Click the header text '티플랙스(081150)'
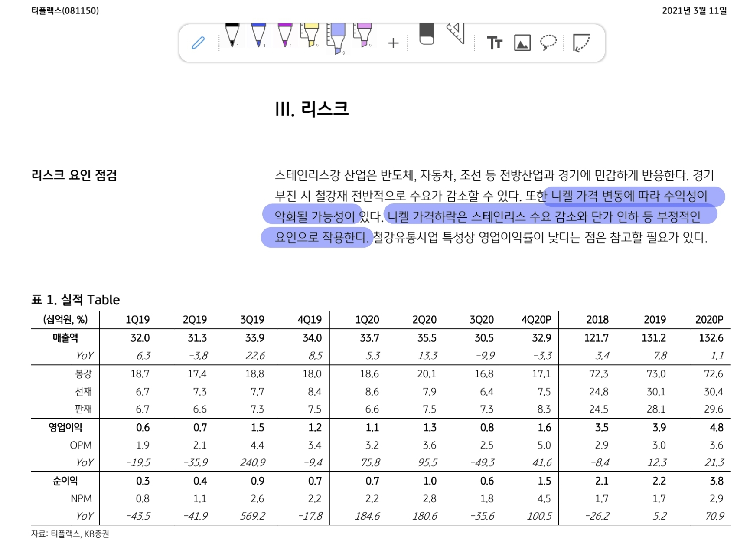Image resolution: width=750 pixels, height=550 pixels. (65, 10)
